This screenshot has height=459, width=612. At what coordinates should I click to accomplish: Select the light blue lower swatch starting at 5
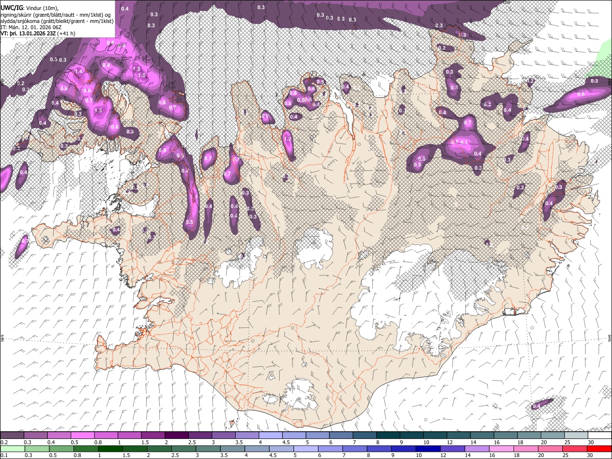[306, 449]
